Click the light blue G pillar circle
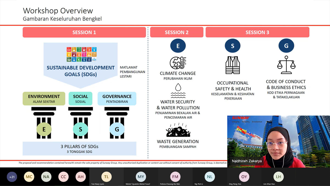 117,129
